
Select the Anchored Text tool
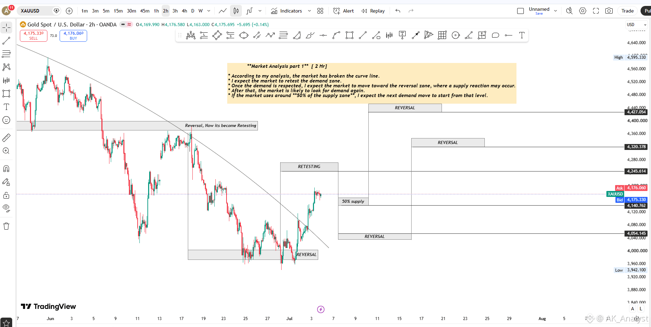(x=403, y=35)
